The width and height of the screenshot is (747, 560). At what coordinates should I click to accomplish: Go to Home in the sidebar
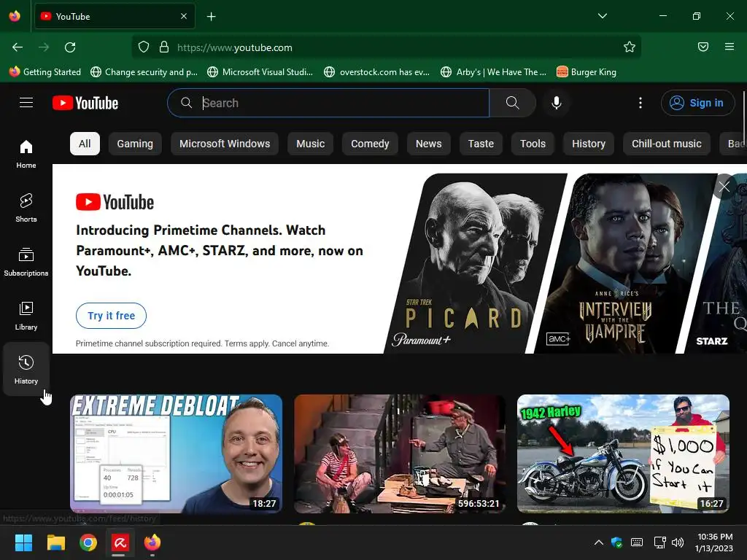[x=26, y=154]
